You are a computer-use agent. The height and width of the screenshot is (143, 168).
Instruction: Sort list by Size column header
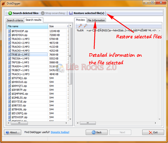coord(57,26)
